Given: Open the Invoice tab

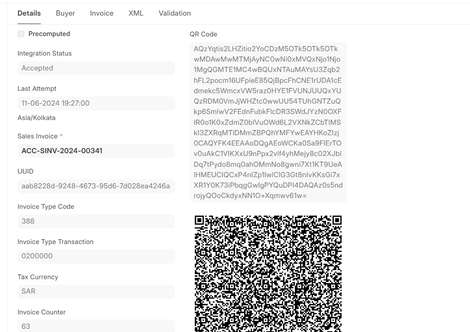Looking at the screenshot, I should 102,13.
